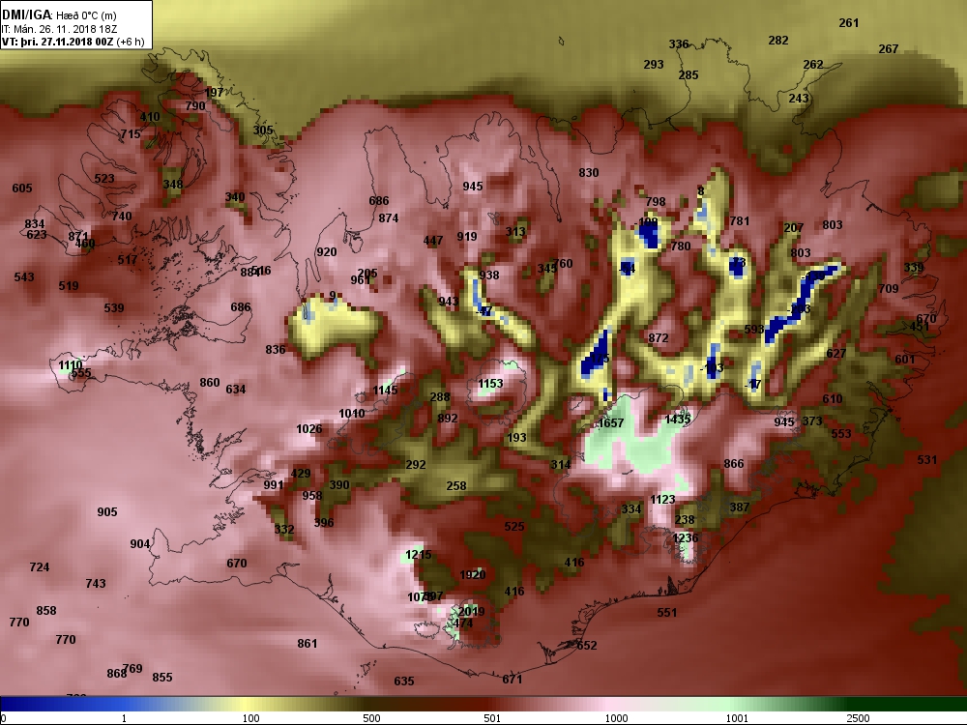Click the 261 value at the top right

click(x=849, y=23)
